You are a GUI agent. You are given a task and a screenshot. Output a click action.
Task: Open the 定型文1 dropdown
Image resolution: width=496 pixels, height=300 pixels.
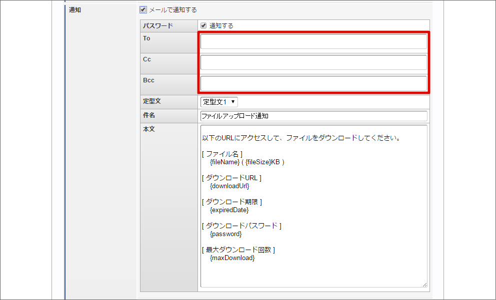click(x=219, y=102)
